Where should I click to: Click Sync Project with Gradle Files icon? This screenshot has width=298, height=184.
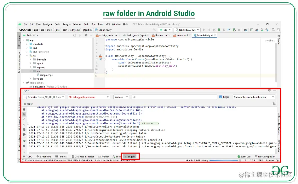pos(257,30)
